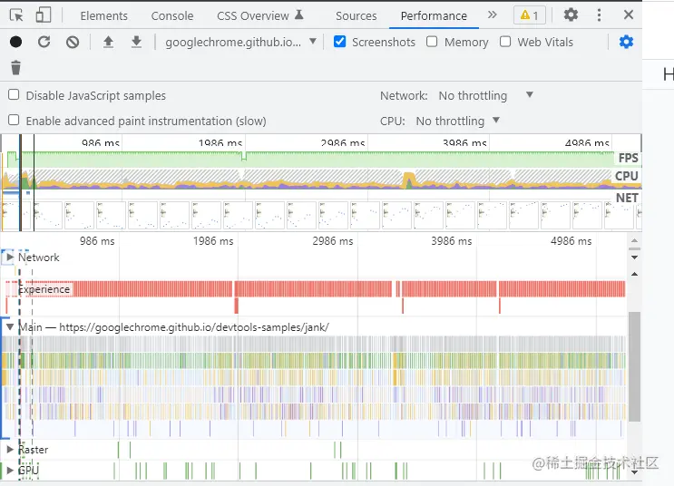The height and width of the screenshot is (486, 674).
Task: Click the NET overview label
Action: pos(627,198)
